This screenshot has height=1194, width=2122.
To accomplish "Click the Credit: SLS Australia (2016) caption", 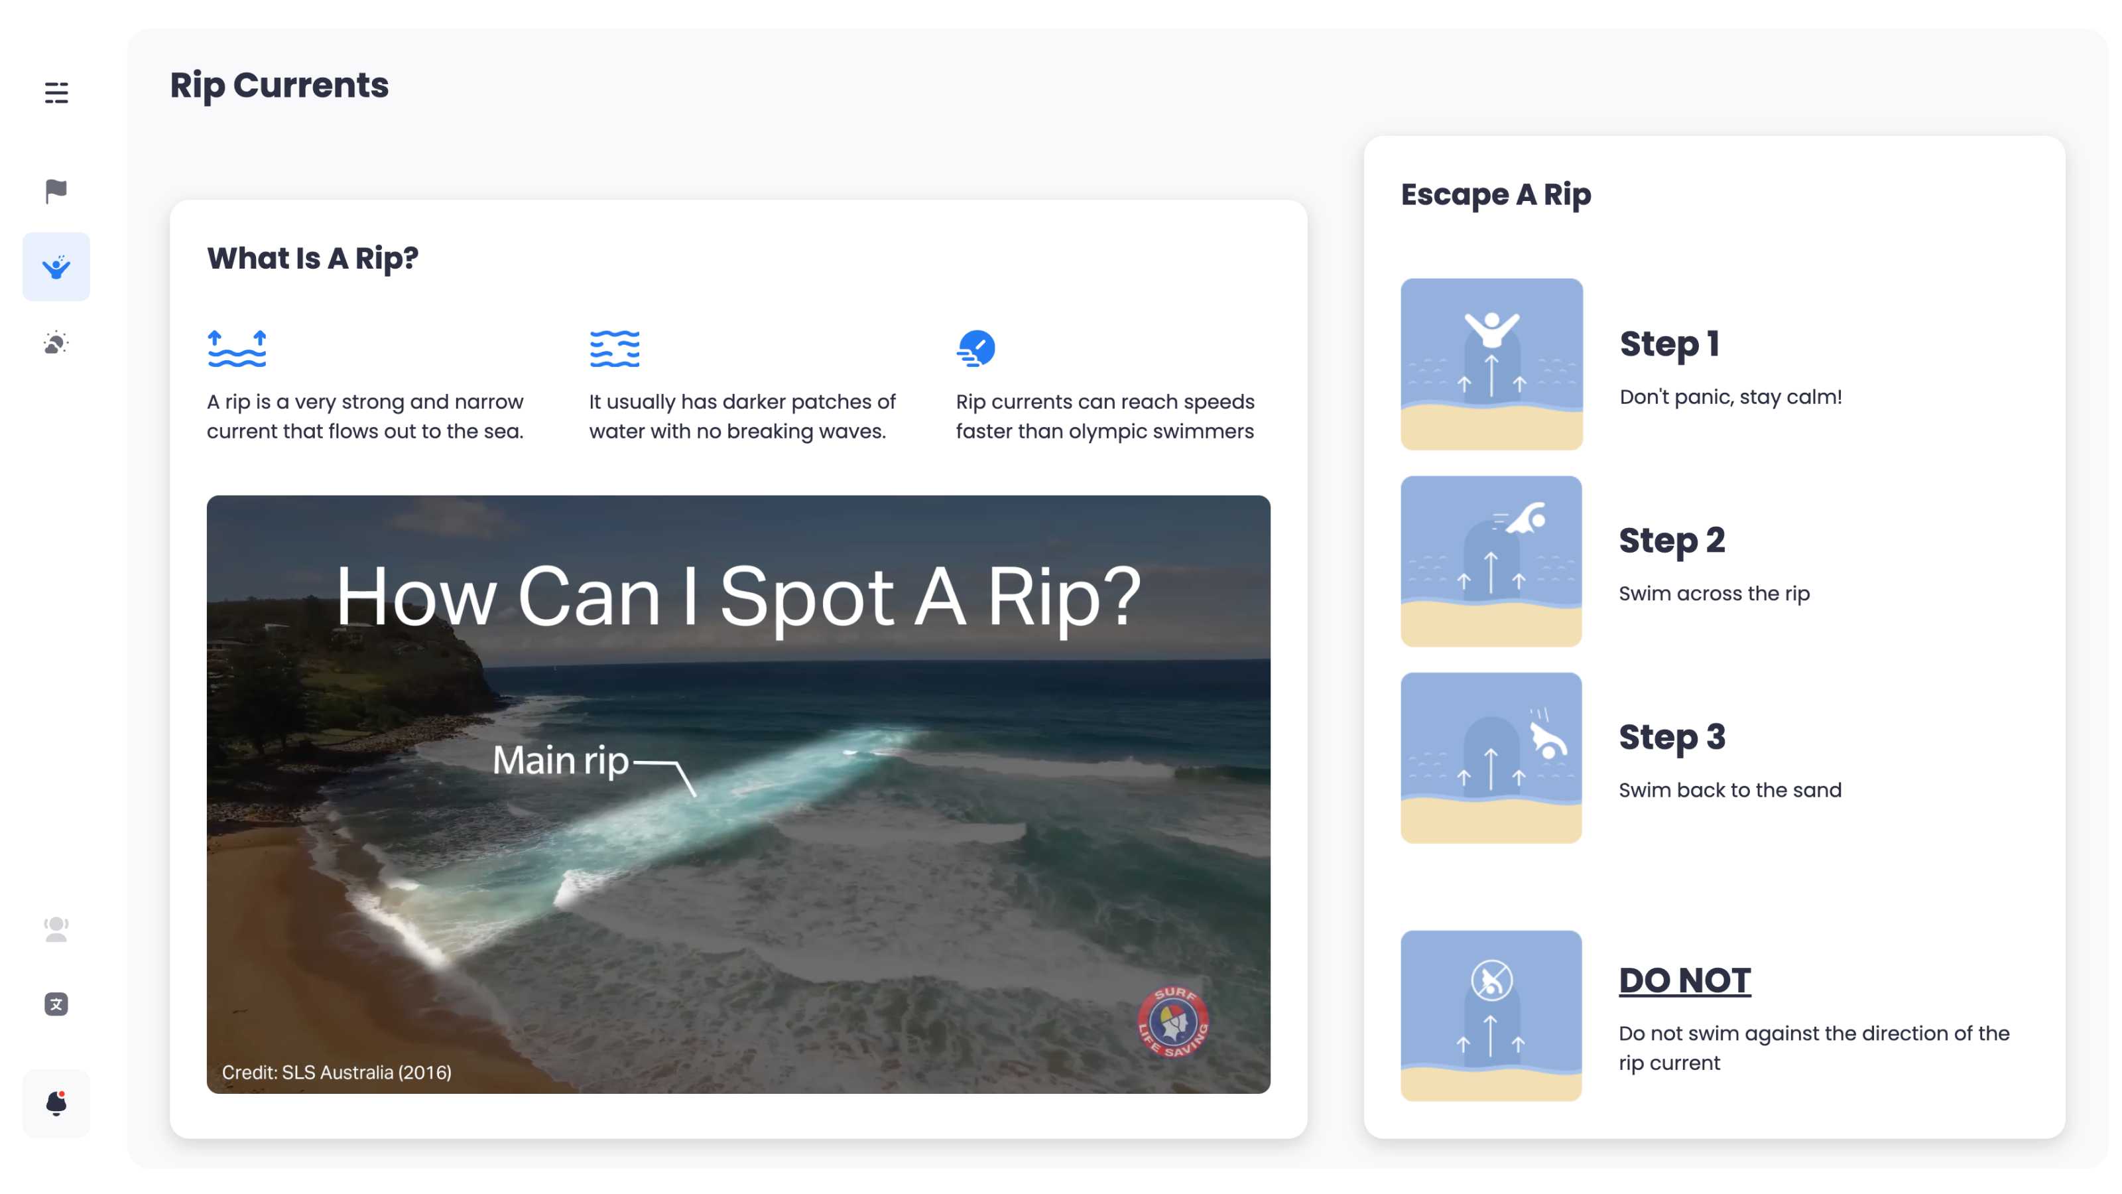I will click(x=336, y=1072).
